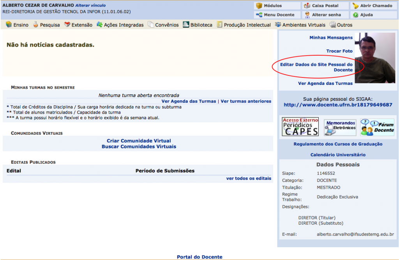Open Periódicos CAPES external access banner
This screenshot has height=260, width=399.
[x=300, y=127]
